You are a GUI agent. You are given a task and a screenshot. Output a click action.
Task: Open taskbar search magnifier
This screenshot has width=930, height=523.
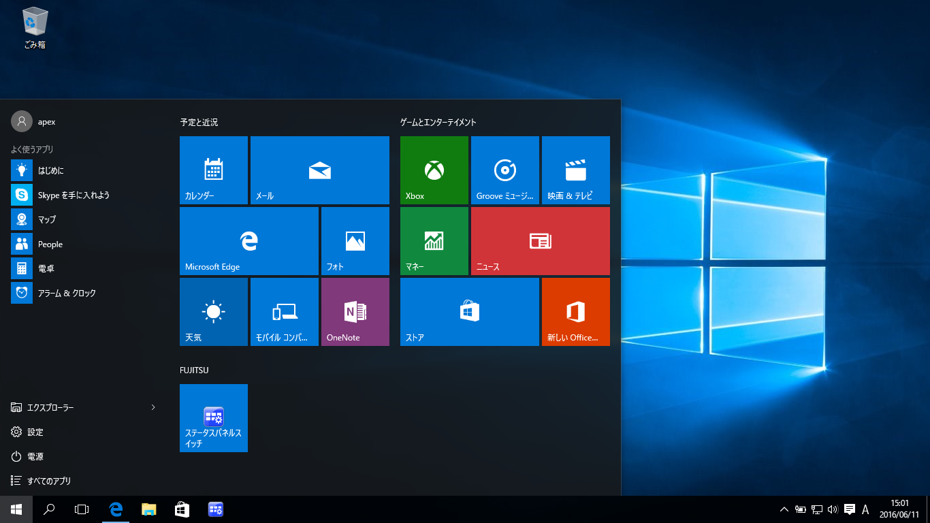coord(49,509)
